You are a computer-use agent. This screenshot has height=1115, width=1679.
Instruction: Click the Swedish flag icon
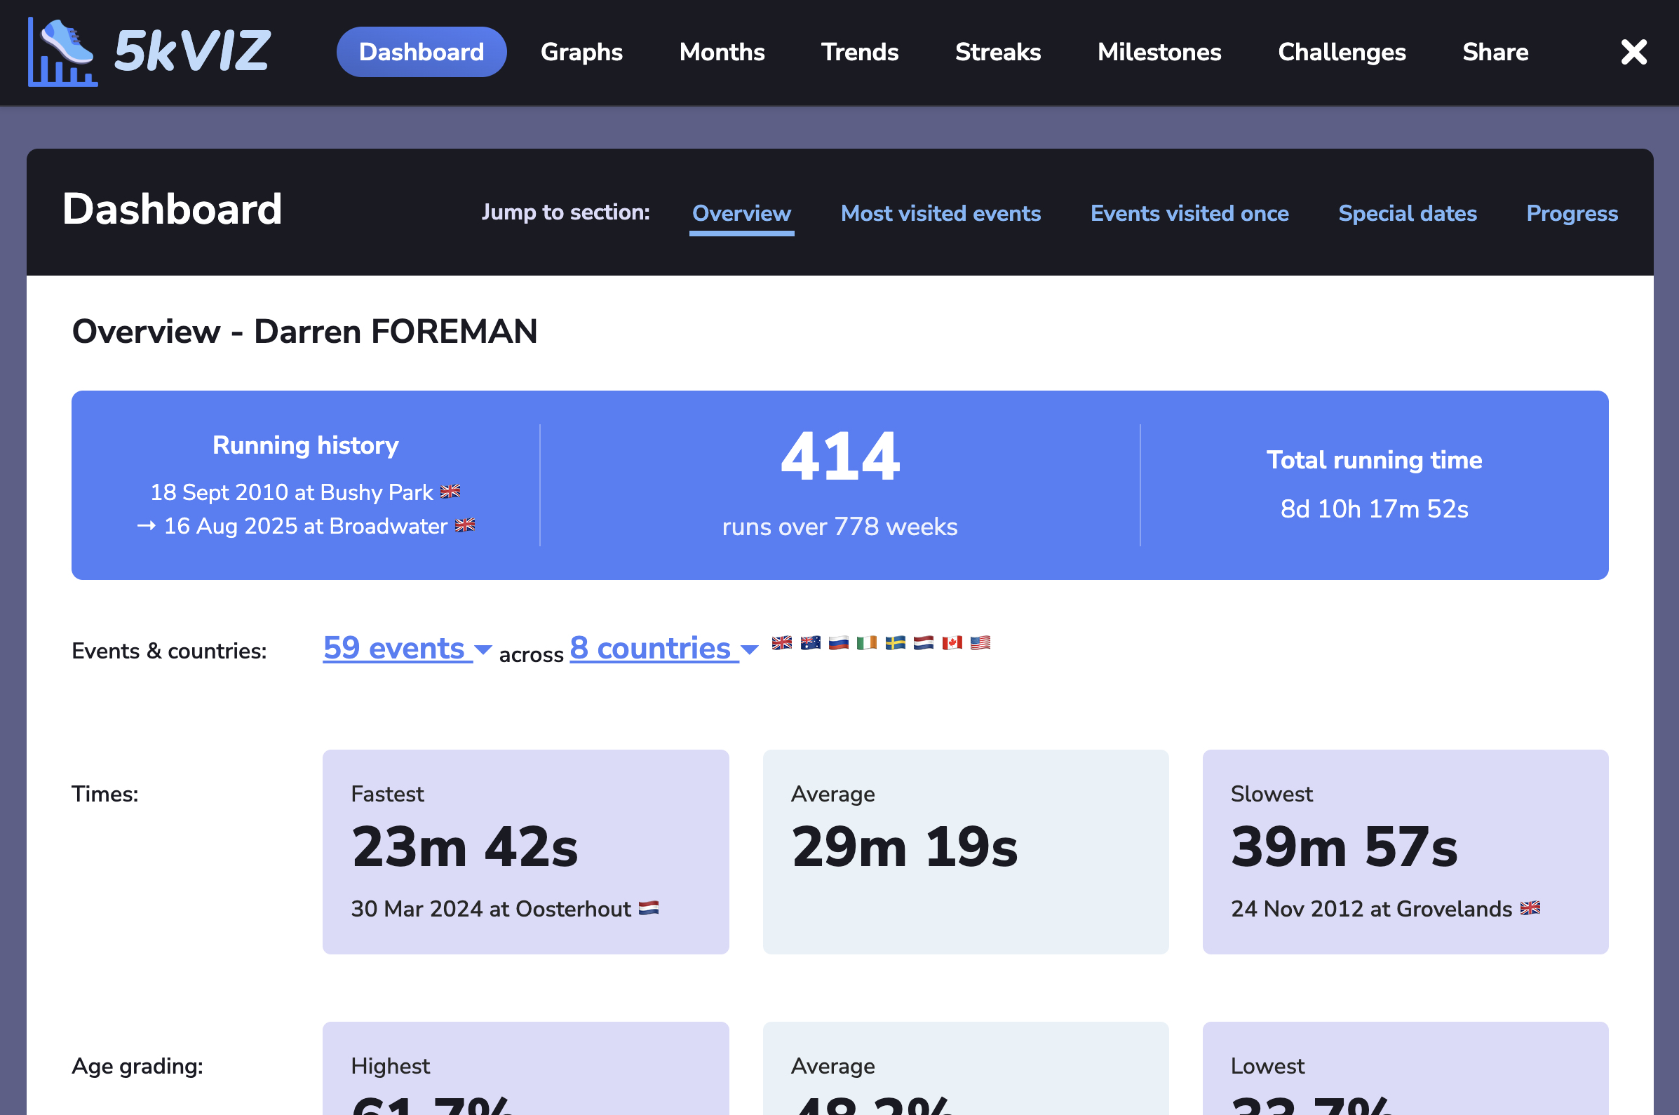(x=895, y=644)
